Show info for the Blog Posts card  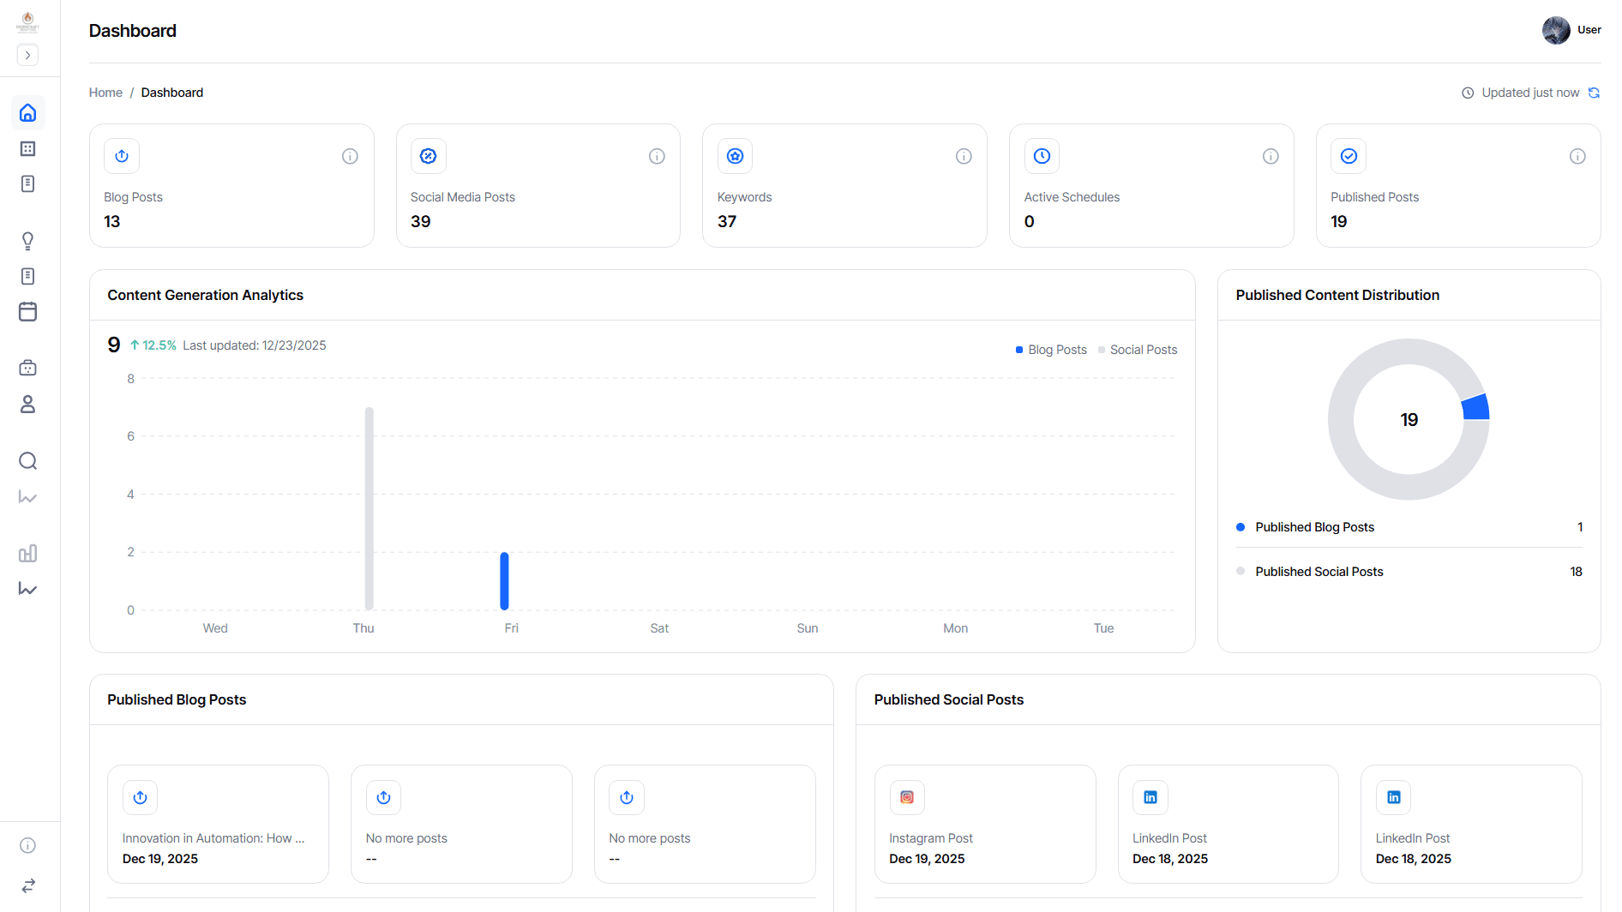coord(350,156)
